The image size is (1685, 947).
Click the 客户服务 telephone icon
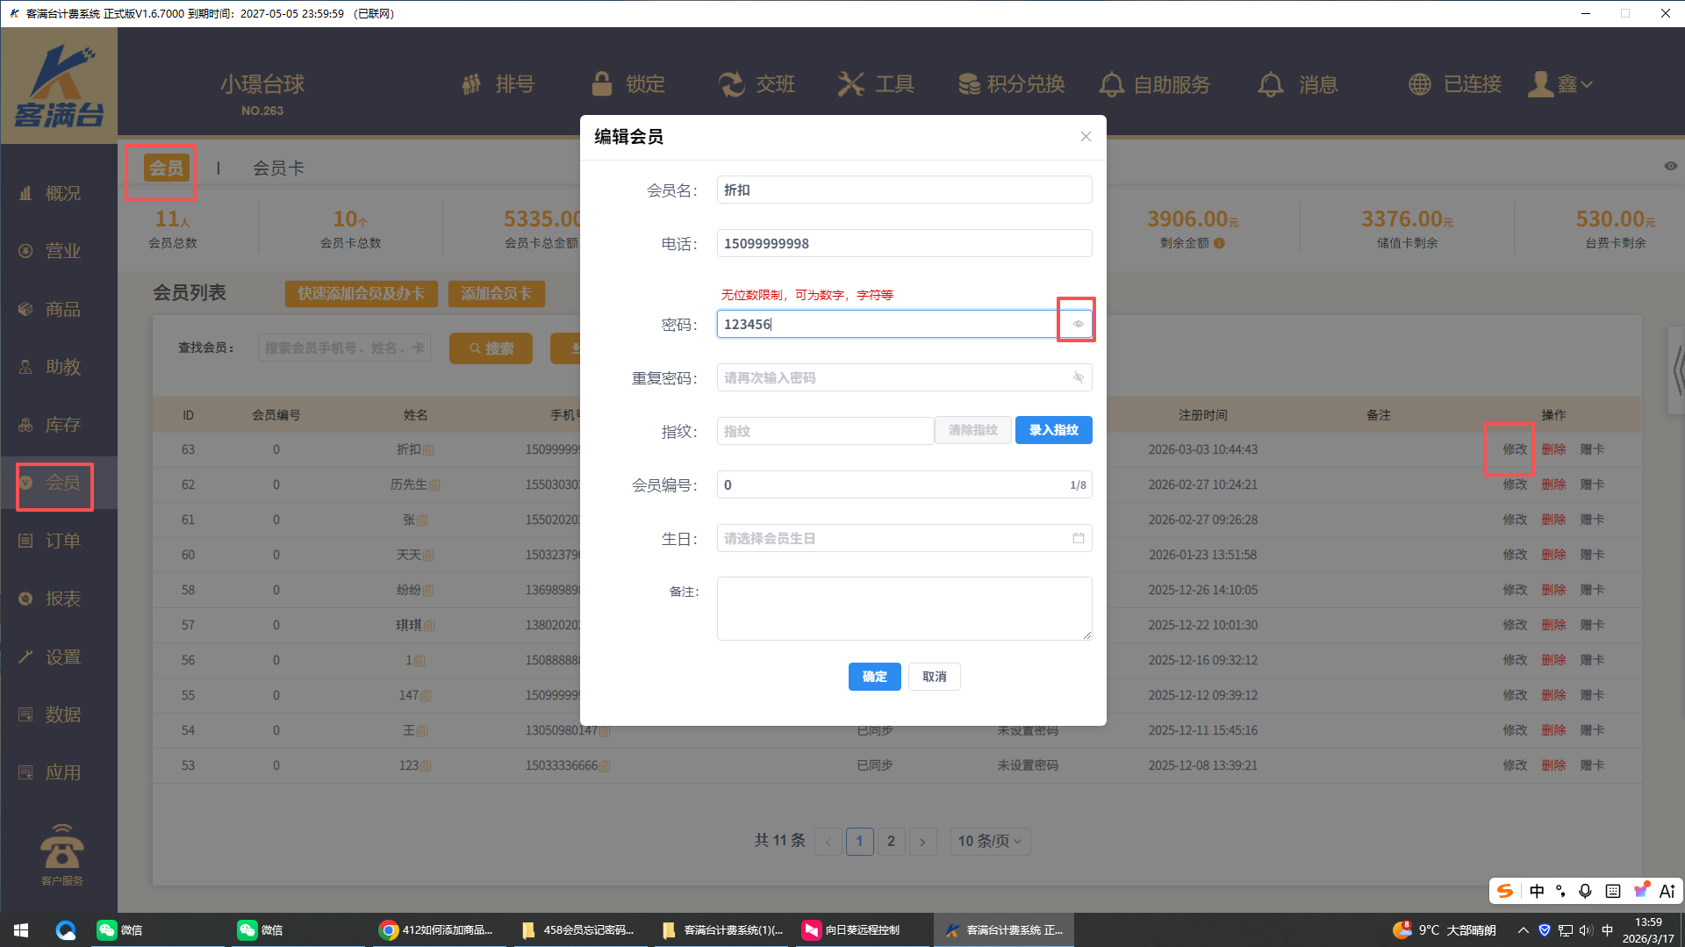pyautogui.click(x=61, y=848)
